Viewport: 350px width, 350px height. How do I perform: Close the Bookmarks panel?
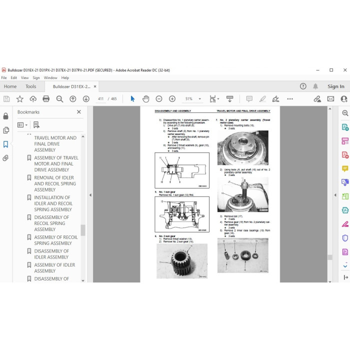tap(79, 112)
